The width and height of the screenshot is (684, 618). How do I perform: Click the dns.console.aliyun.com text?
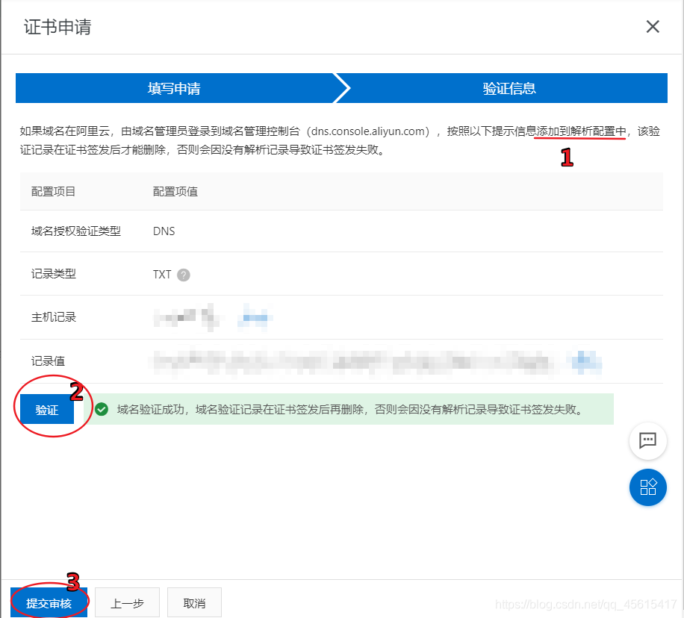(x=368, y=131)
